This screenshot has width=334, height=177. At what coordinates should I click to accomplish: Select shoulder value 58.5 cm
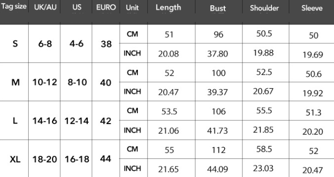[264, 149]
